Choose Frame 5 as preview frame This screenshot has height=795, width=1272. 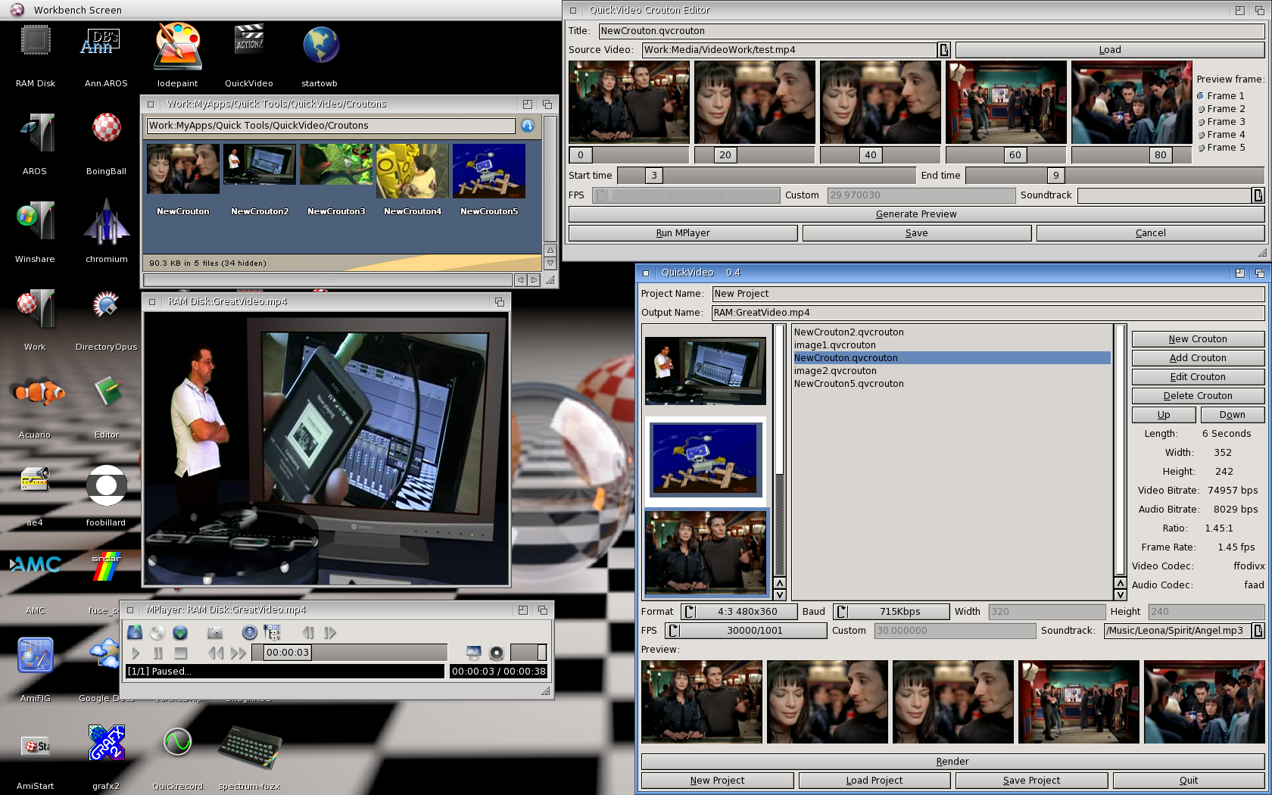[1201, 148]
